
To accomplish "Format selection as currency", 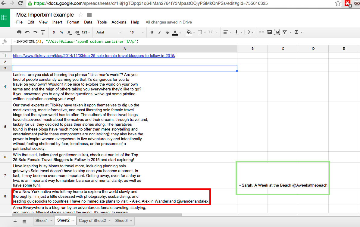I will pyautogui.click(x=54, y=32).
